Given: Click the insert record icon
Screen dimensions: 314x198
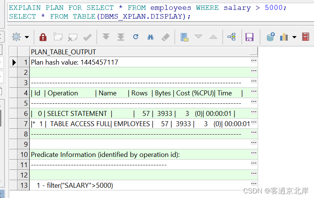Looking at the screenshot, I should [58, 37].
